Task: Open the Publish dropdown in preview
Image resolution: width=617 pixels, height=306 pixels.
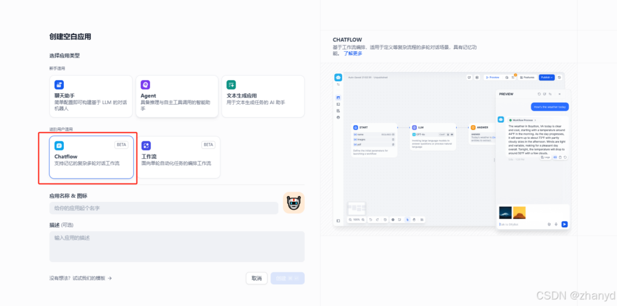Action: coord(547,78)
